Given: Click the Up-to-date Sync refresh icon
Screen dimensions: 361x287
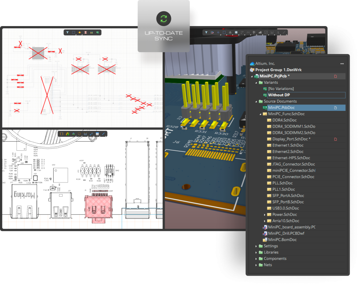Looking at the screenshot, I should point(164,19).
